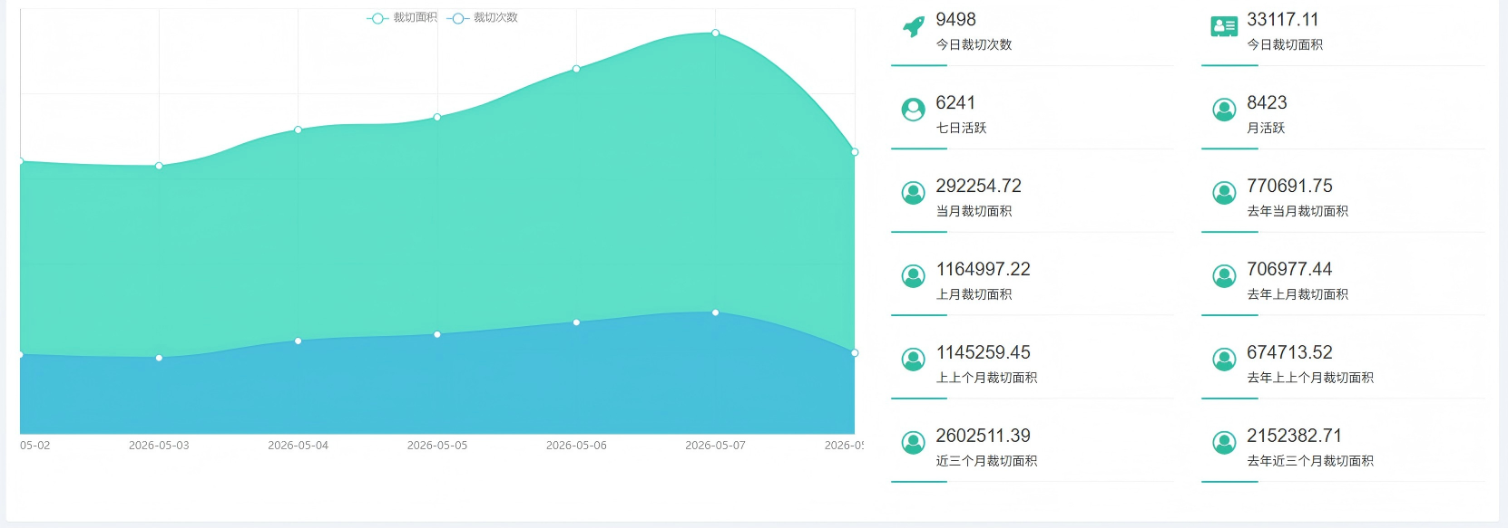Select the value 706977.44
The height and width of the screenshot is (528, 1508).
pos(1289,269)
